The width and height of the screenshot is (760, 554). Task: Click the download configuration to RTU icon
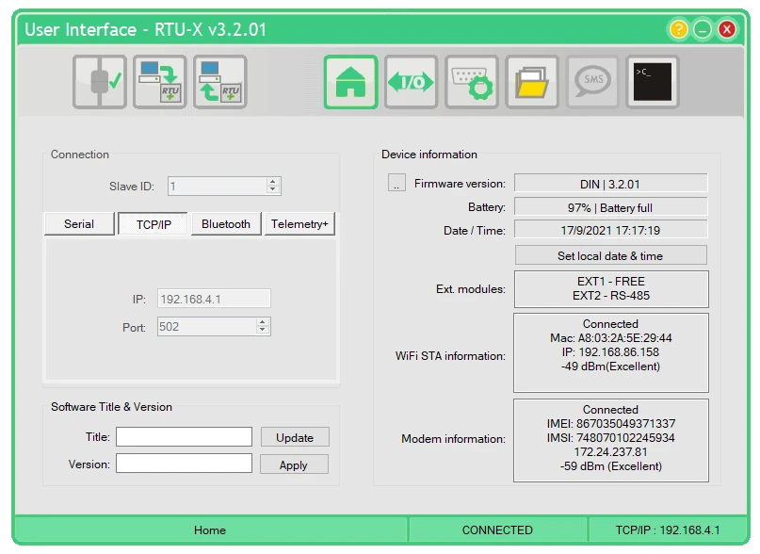pos(160,82)
